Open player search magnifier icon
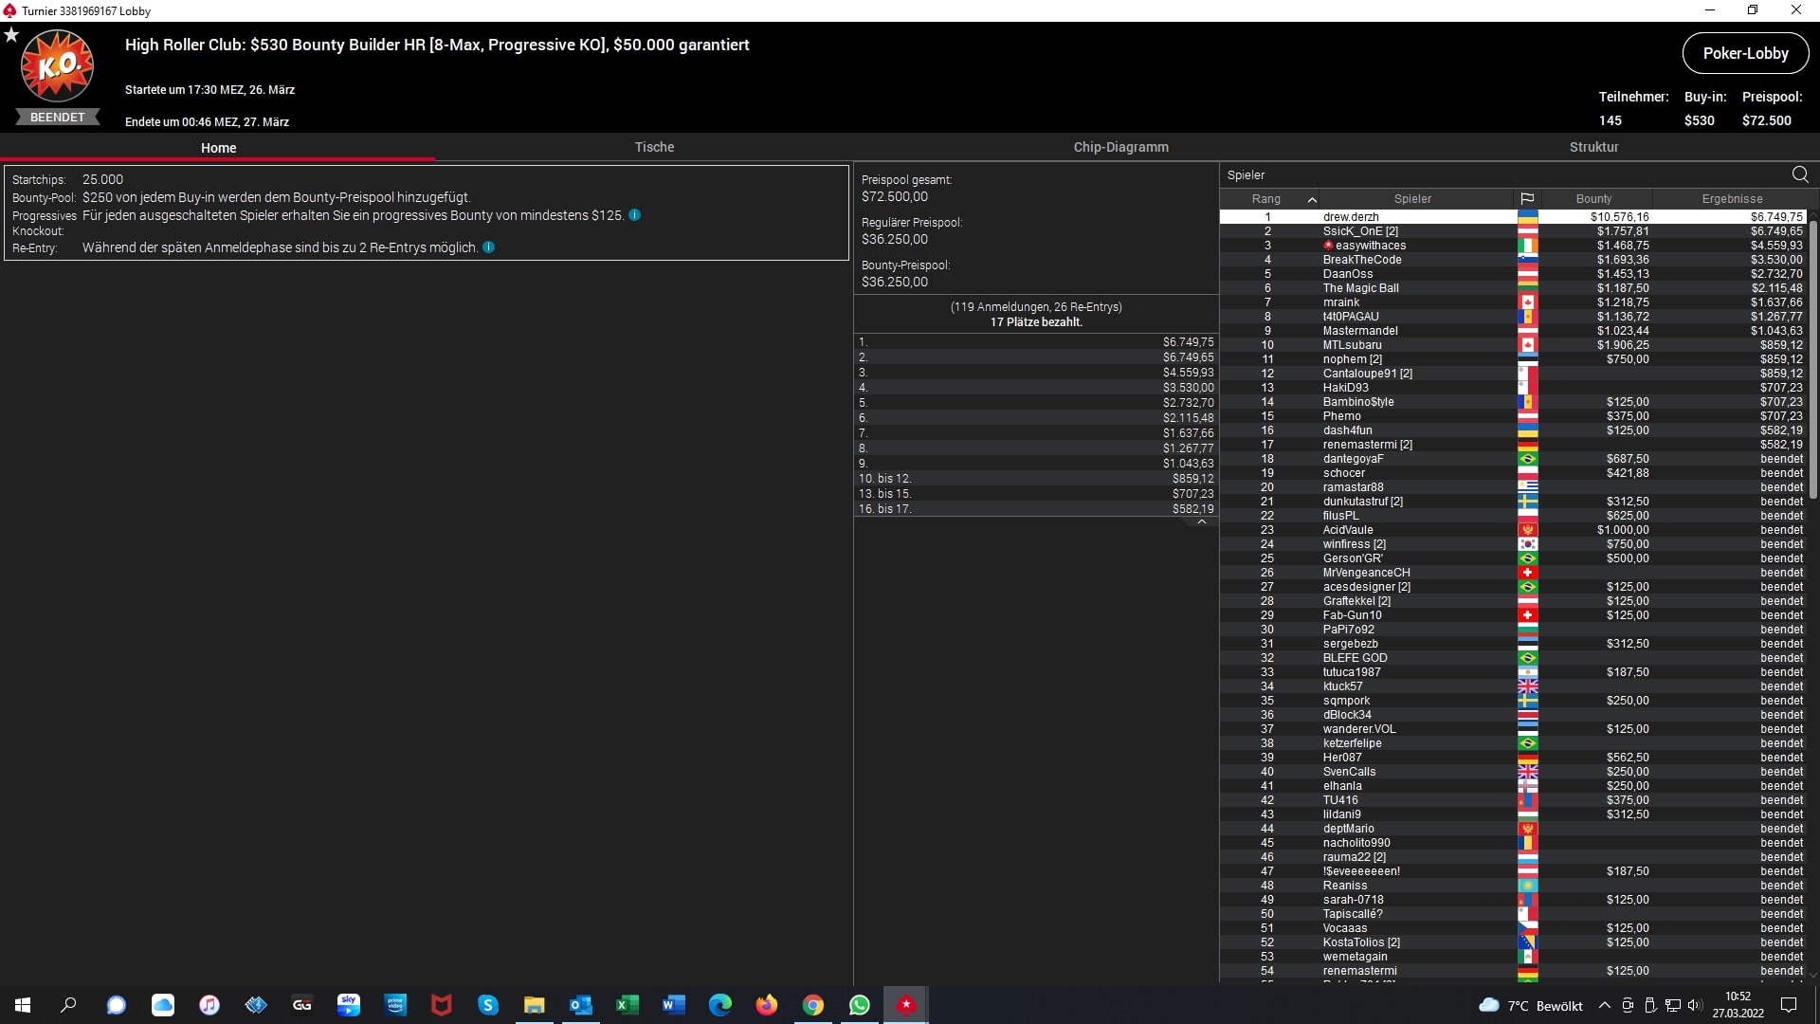The height and width of the screenshot is (1024, 1820). [x=1800, y=174]
